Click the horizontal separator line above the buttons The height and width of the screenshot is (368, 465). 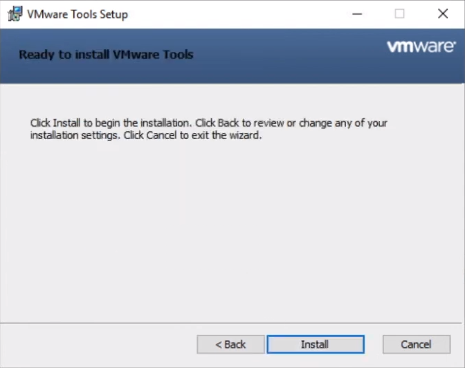click(232, 323)
